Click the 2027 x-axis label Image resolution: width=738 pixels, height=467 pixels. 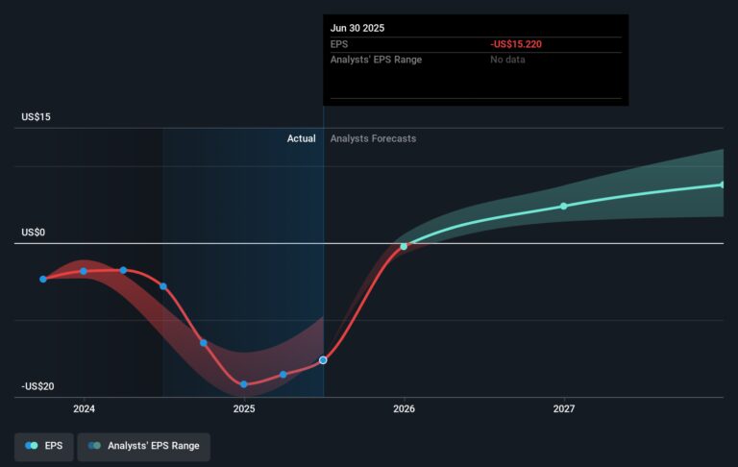coord(564,408)
